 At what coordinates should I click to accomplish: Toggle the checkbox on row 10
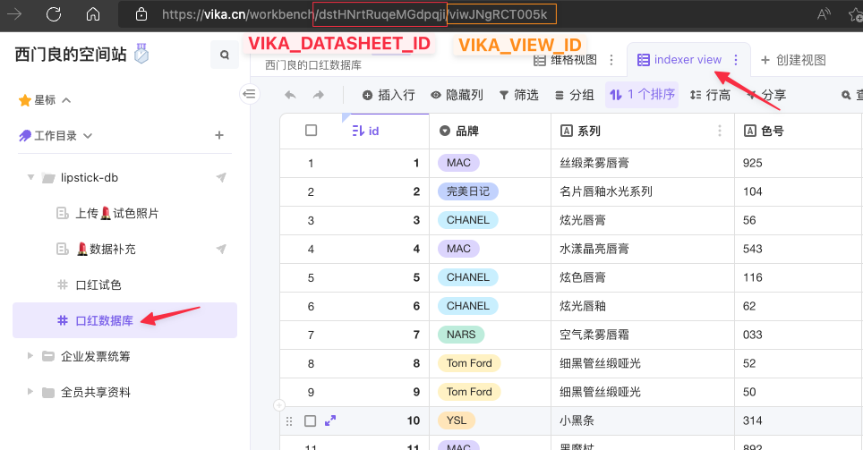[311, 420]
